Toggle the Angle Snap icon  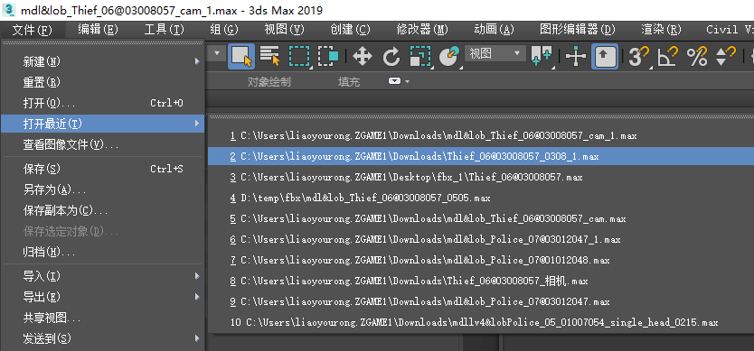pos(668,56)
